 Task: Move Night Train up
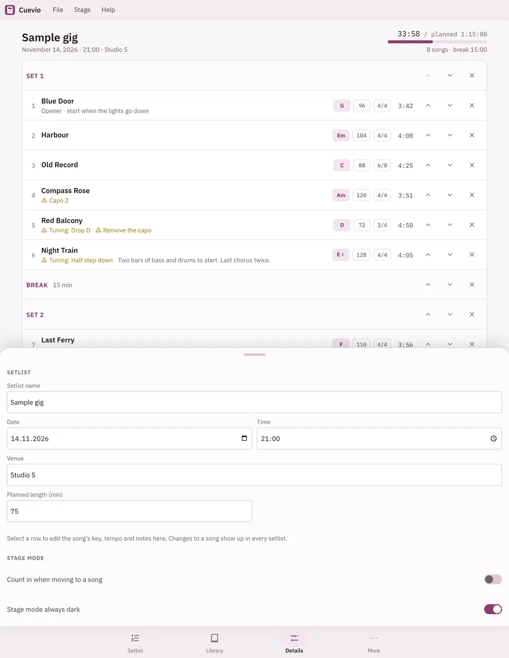tap(428, 254)
